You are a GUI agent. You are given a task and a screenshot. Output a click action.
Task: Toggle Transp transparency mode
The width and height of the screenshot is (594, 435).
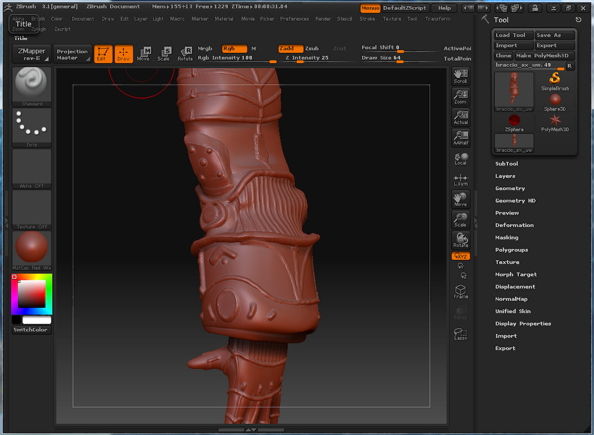[460, 313]
